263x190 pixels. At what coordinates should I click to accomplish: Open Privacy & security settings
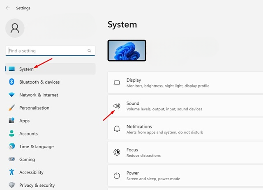50,185
